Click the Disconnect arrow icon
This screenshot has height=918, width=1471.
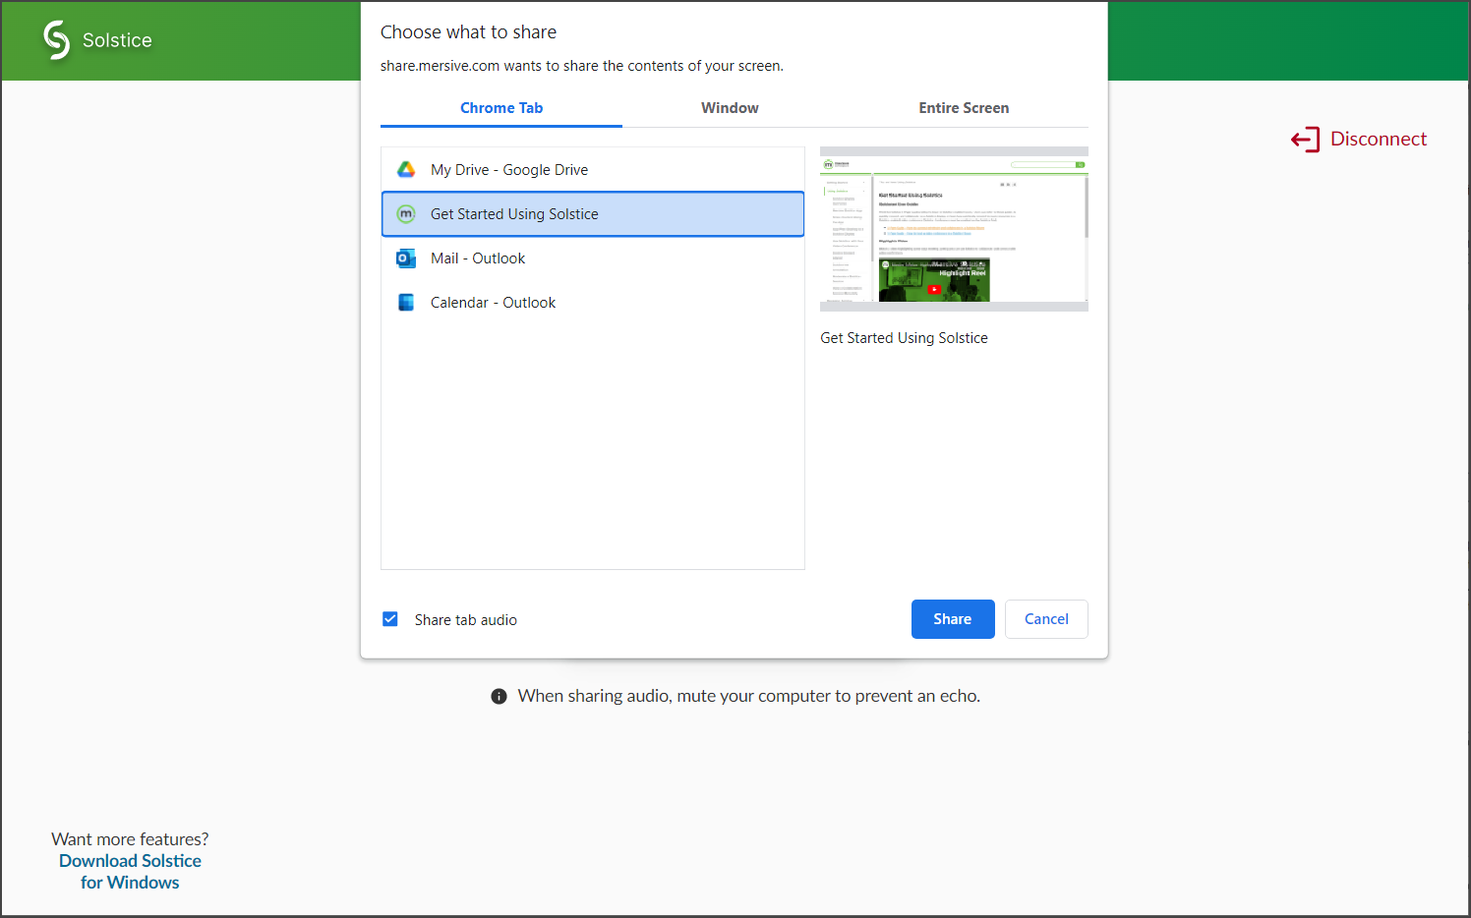coord(1305,140)
